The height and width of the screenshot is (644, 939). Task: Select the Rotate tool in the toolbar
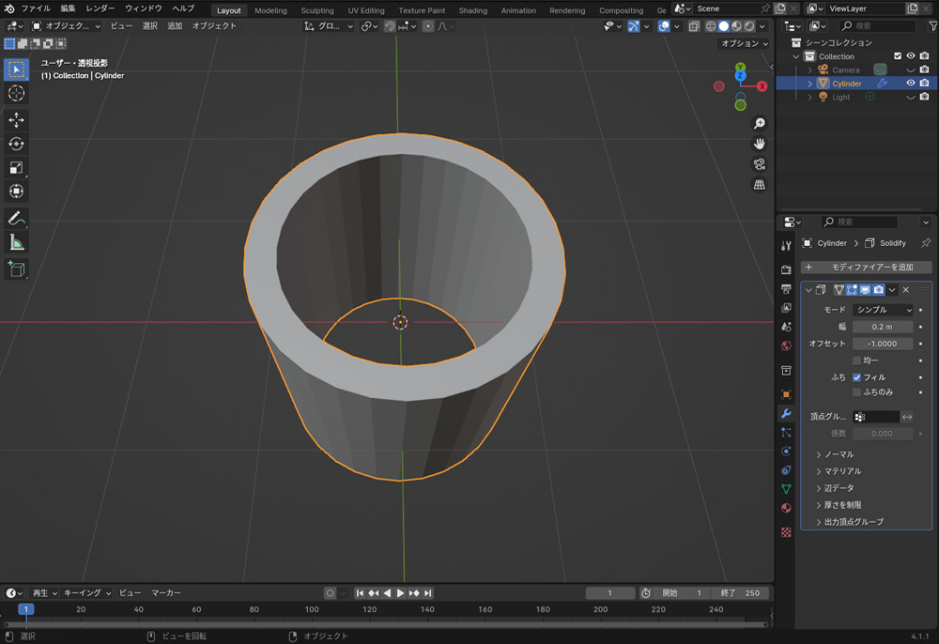point(16,144)
